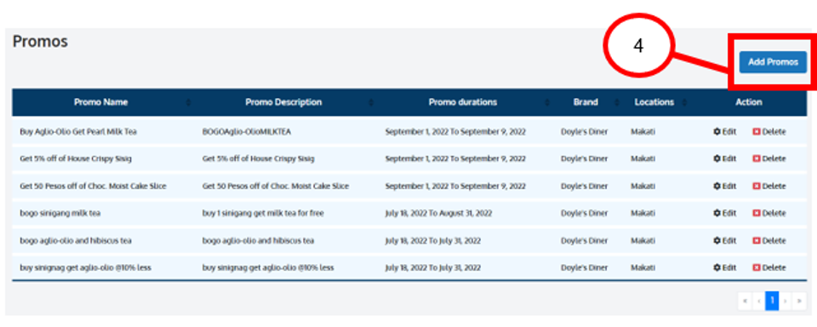Image resolution: width=817 pixels, height=327 pixels.
Task: Delete the Get 5% off House Crispy Sisig promo
Action: pos(768,159)
